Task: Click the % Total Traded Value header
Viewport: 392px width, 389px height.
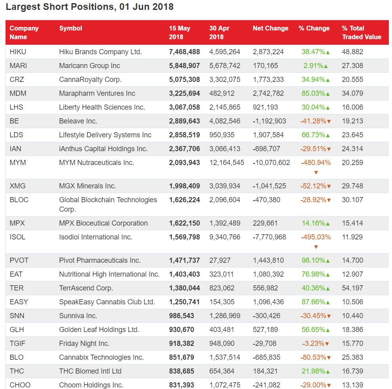Action: click(362, 32)
